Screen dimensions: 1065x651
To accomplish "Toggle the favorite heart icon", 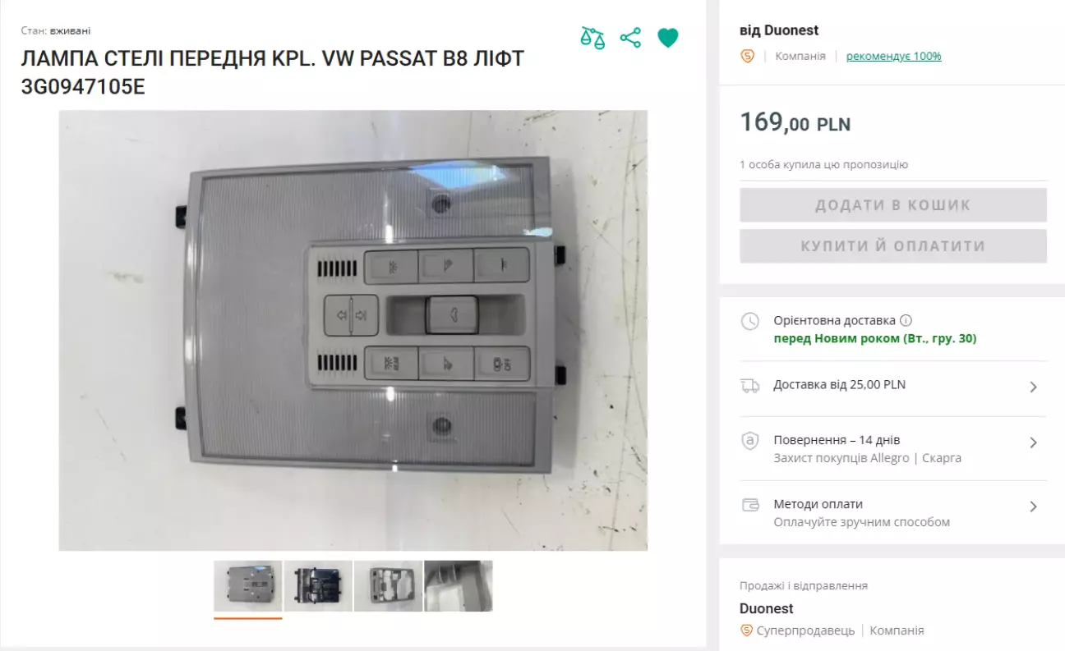I will click(x=668, y=38).
